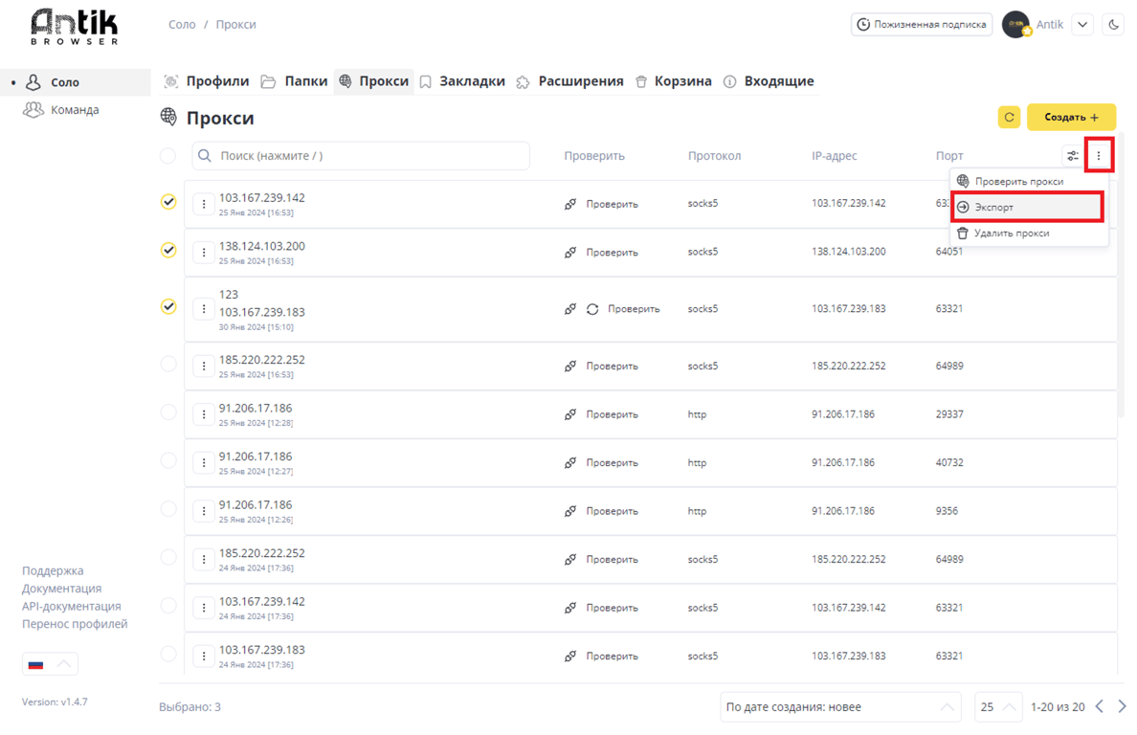Toggle the select-all proxies checkbox

(x=167, y=156)
